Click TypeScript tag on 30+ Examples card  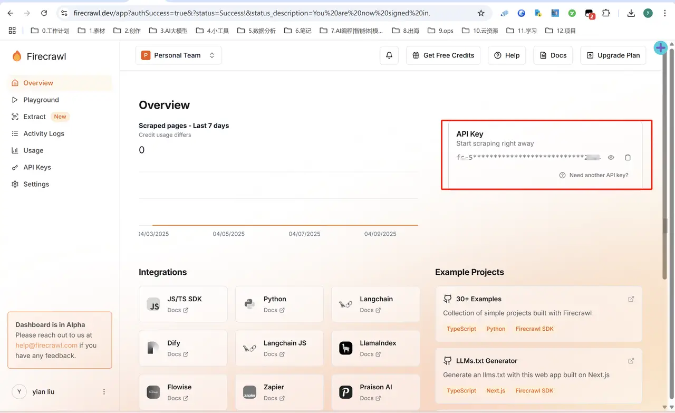click(461, 329)
